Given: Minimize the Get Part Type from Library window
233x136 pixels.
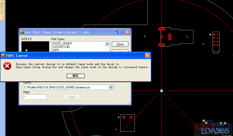Looking at the screenshot, I should pyautogui.click(x=116, y=32).
